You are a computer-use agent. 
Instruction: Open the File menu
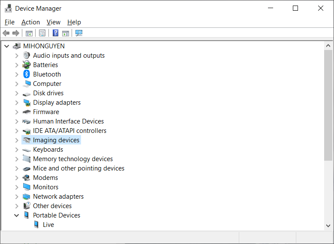9,22
